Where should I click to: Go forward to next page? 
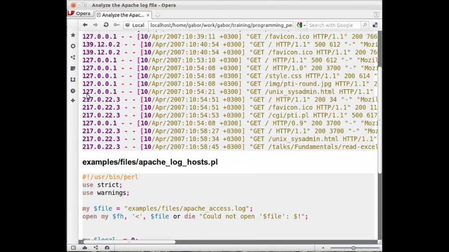pos(95,25)
